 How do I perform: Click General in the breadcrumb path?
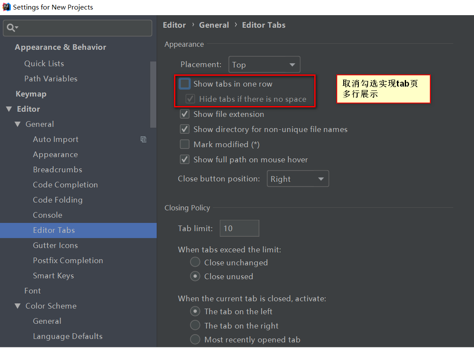click(214, 25)
